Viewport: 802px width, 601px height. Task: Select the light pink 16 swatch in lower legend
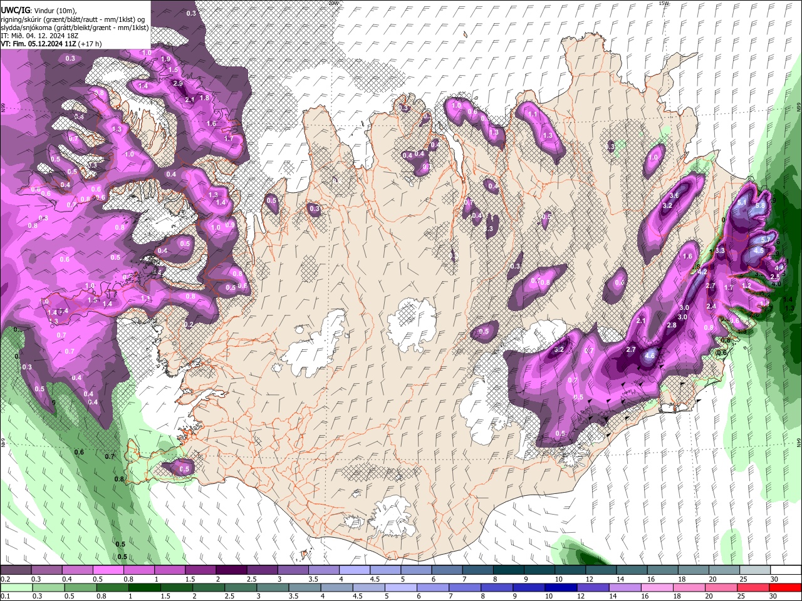tap(657, 588)
